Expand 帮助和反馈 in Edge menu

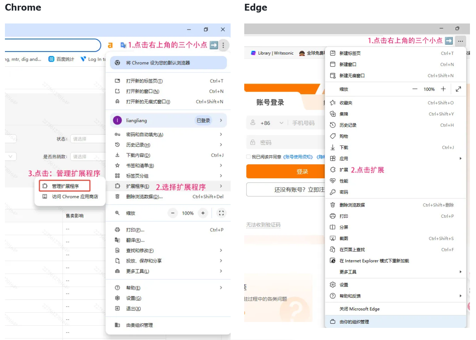pos(395,296)
